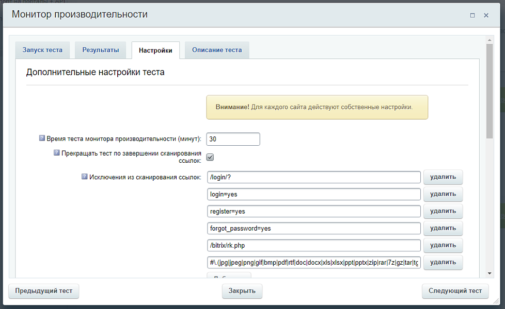Delete the /bitrix/rk.php exclusion
The height and width of the screenshot is (309, 505).
[x=443, y=245]
